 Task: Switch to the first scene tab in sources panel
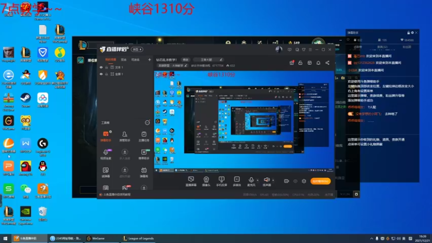click(111, 59)
